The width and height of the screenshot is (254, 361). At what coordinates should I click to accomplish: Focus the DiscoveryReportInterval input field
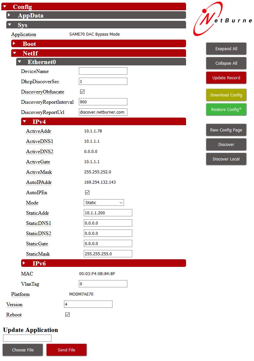click(103, 102)
